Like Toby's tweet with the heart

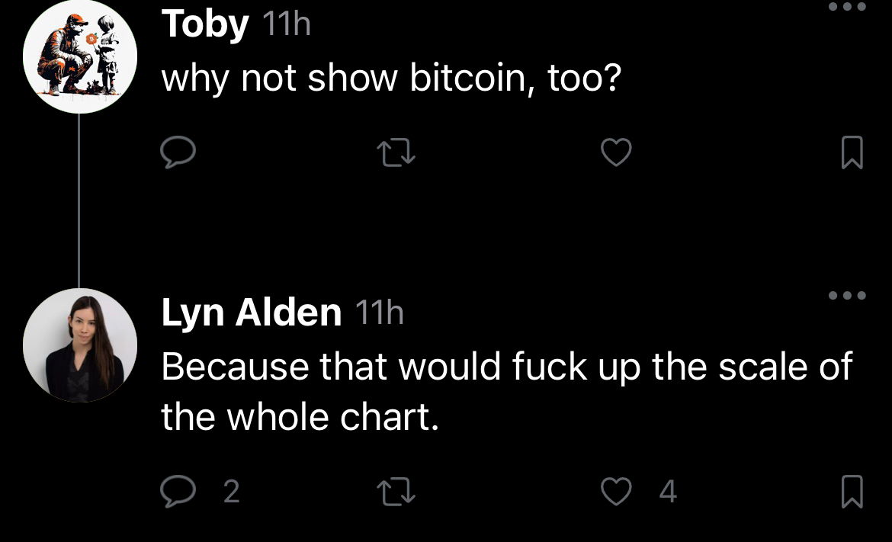[x=616, y=153]
